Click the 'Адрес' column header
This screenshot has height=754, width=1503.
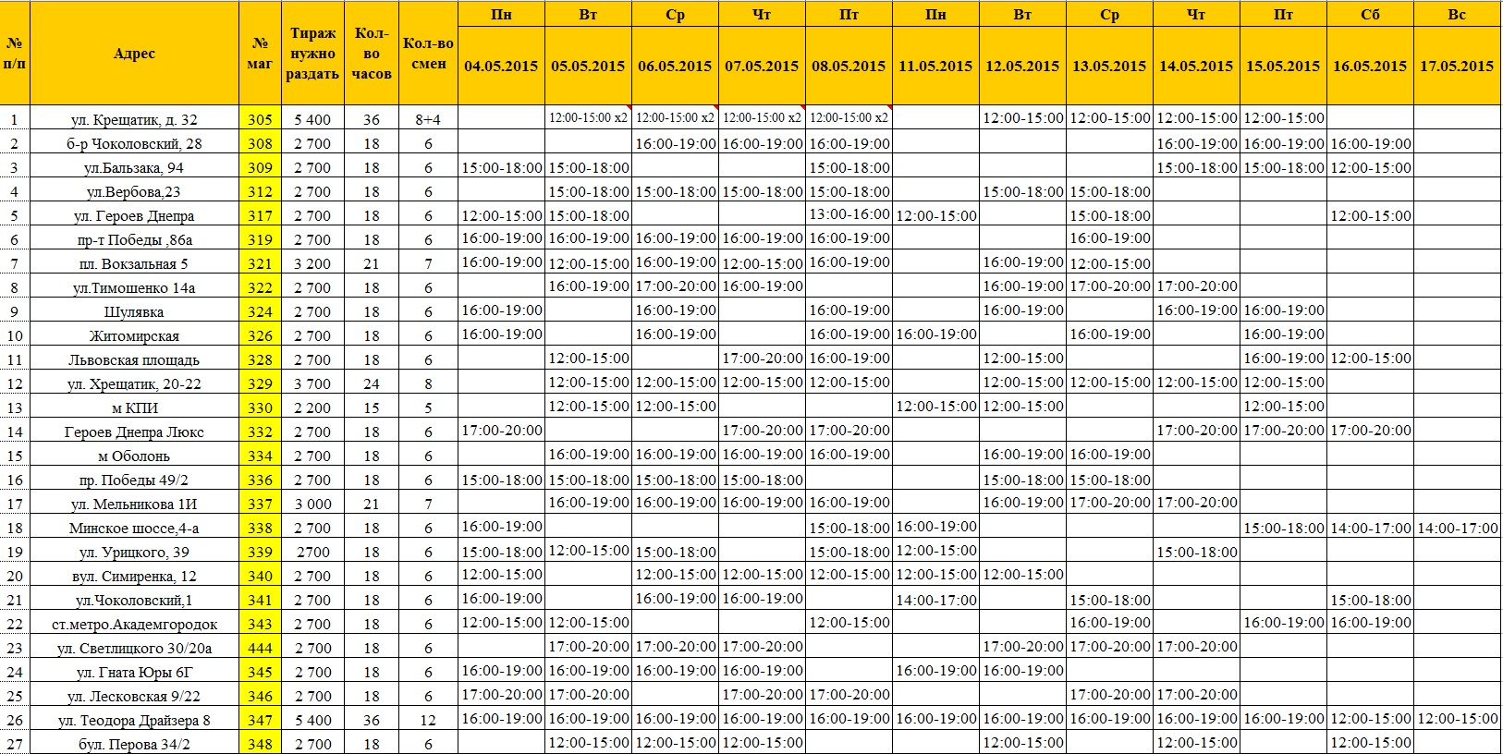pyautogui.click(x=134, y=54)
